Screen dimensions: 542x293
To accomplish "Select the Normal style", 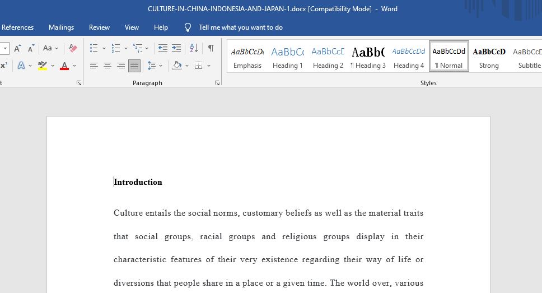I will tap(449, 57).
